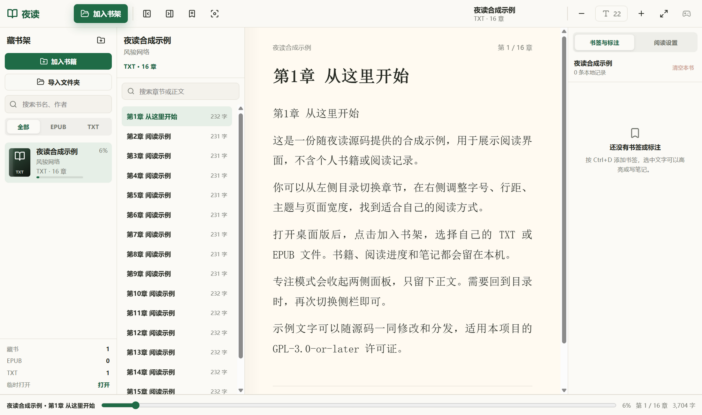Open chapter 第1章 从这里开始 in the list

(177, 117)
